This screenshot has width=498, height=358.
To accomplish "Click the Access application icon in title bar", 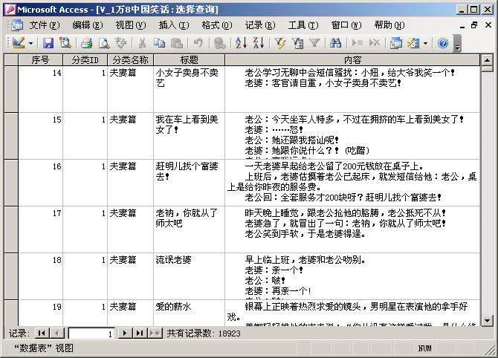I will pyautogui.click(x=10, y=10).
